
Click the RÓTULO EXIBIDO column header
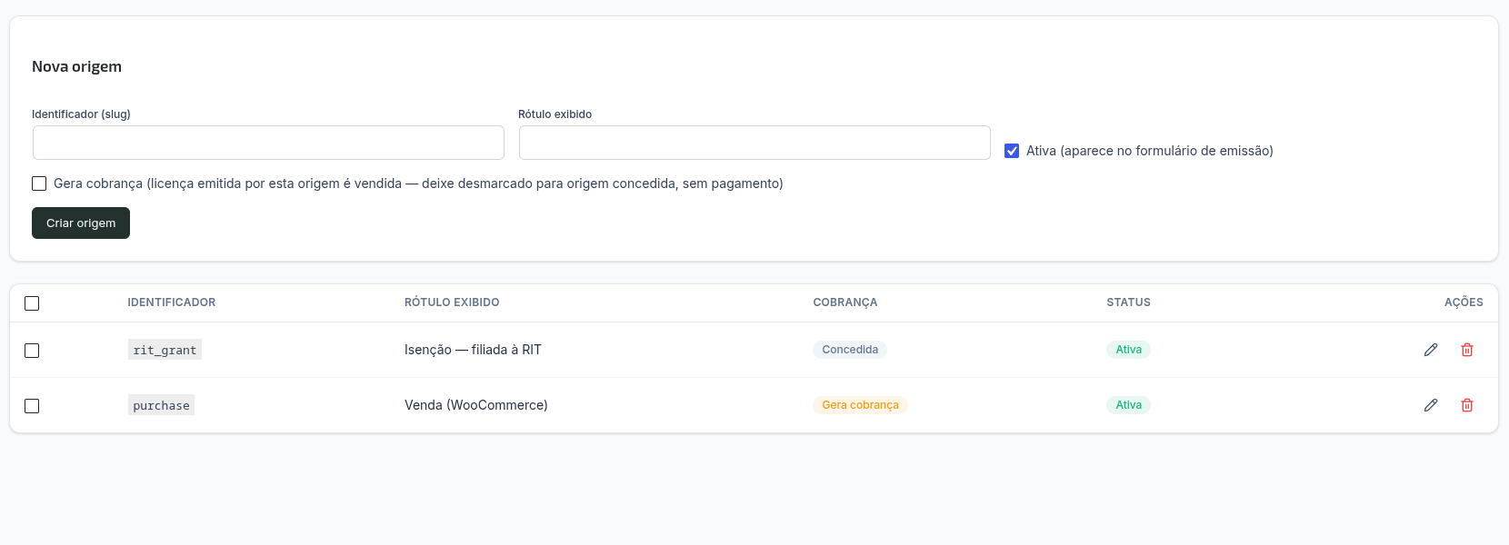(452, 302)
